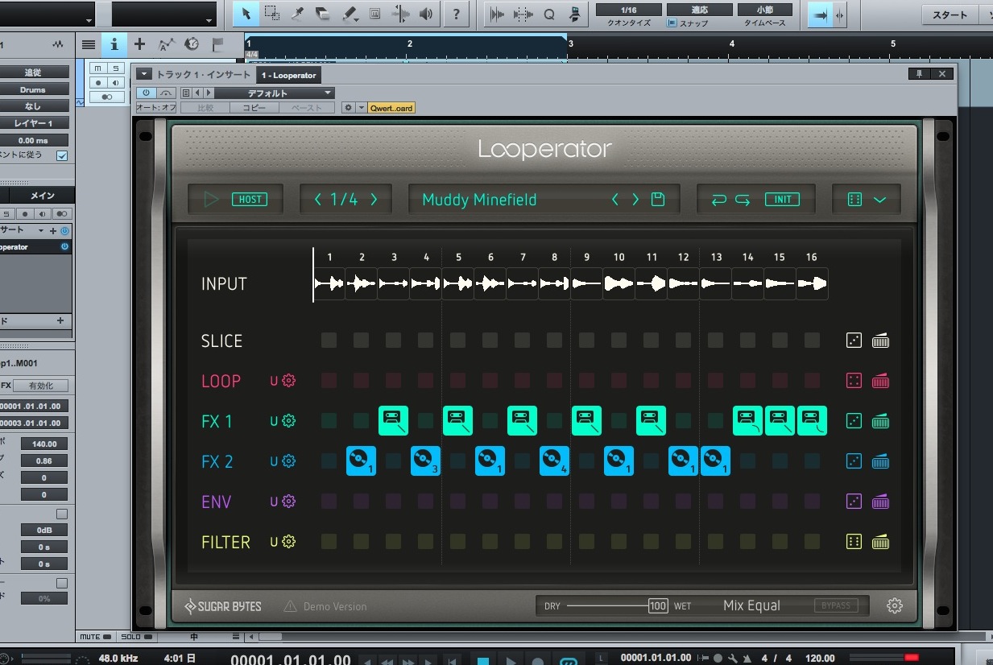The height and width of the screenshot is (665, 993).
Task: Click the Start button at top right
Action: [950, 14]
